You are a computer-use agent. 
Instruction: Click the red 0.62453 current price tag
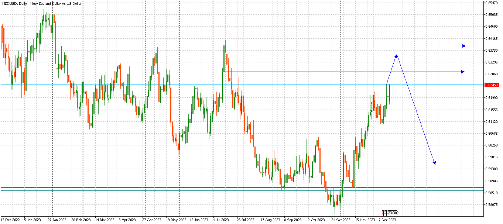(x=492, y=85)
